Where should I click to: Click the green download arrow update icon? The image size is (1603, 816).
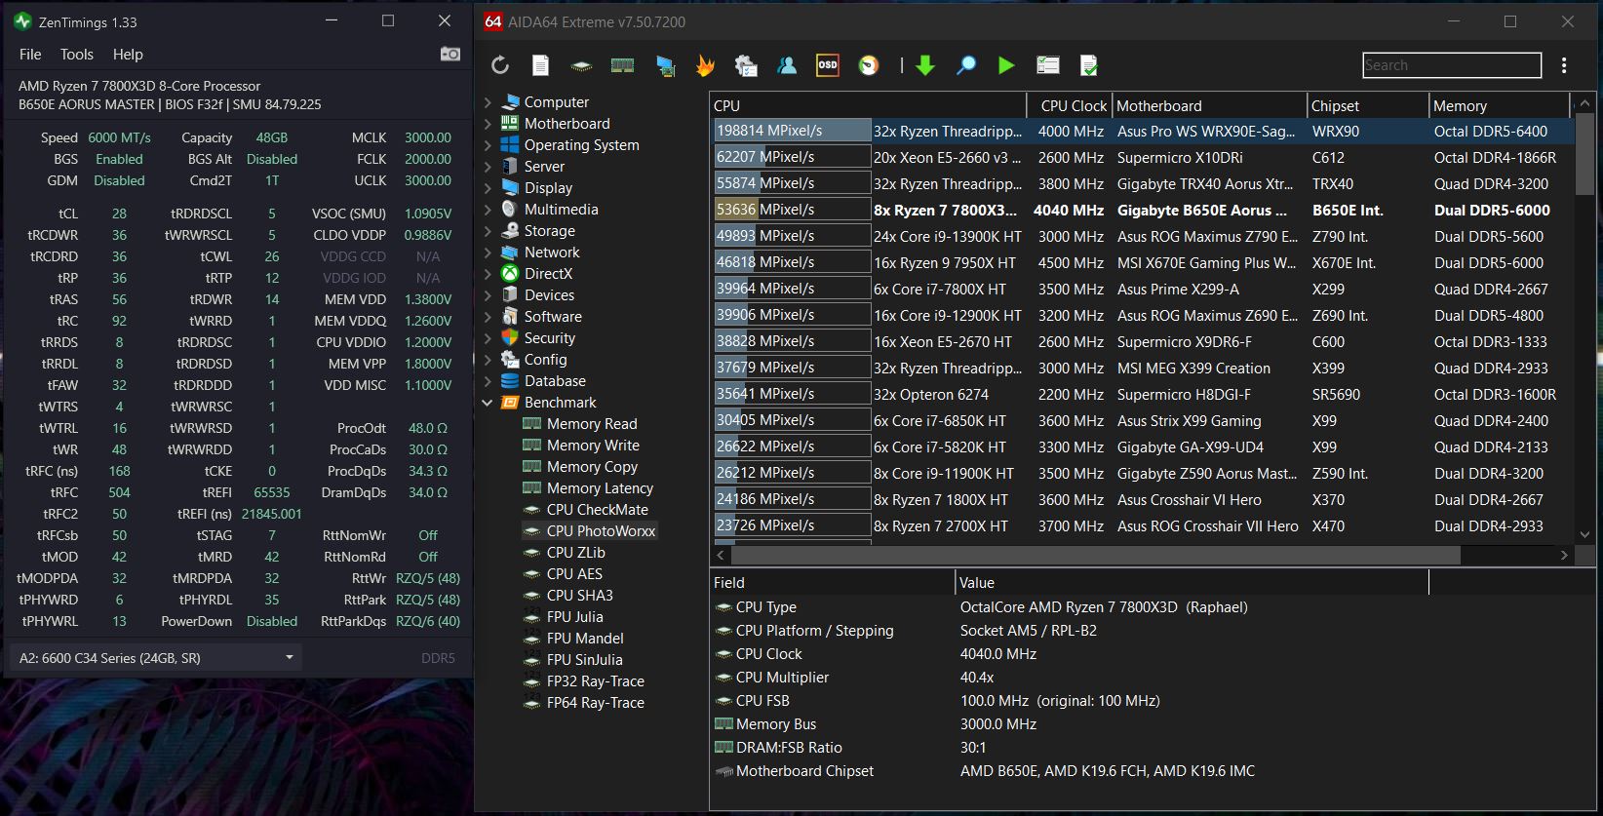click(925, 65)
